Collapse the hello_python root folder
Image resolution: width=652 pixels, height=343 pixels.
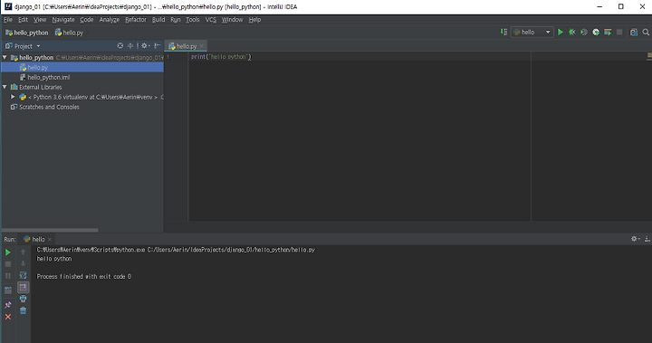(x=5, y=57)
